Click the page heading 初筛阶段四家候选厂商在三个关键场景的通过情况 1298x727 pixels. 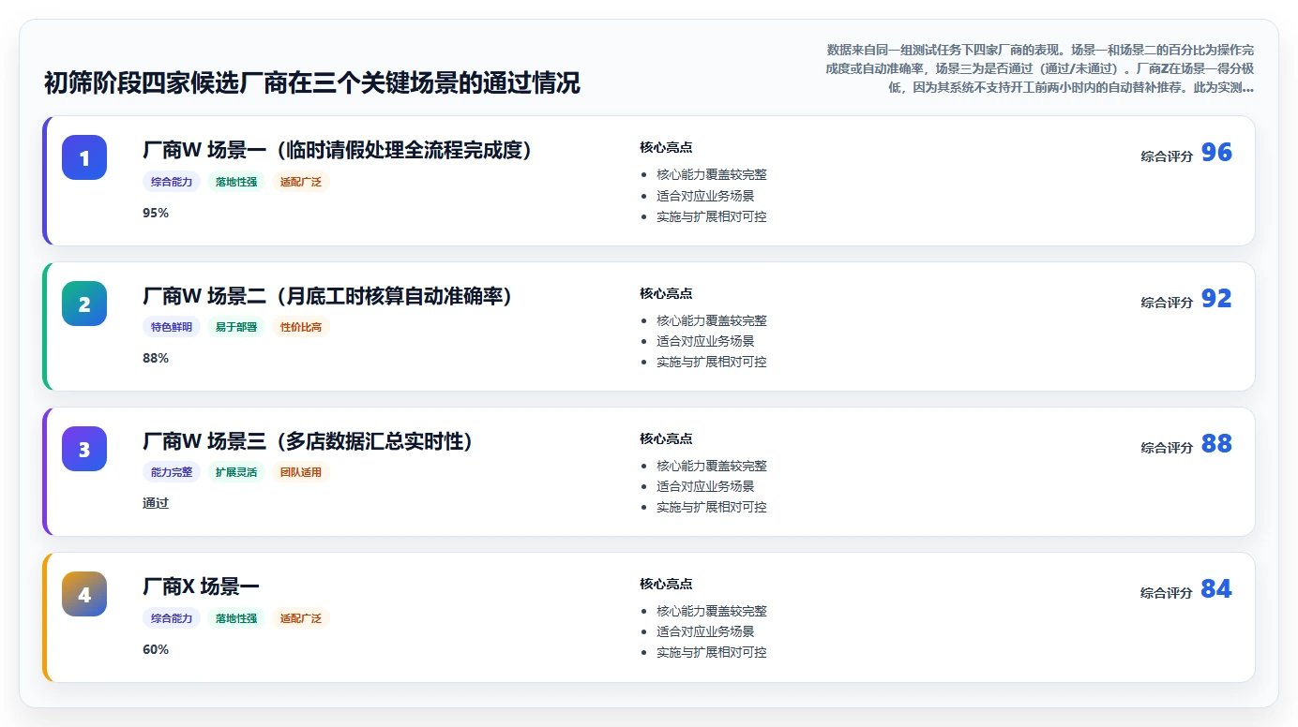312,83
